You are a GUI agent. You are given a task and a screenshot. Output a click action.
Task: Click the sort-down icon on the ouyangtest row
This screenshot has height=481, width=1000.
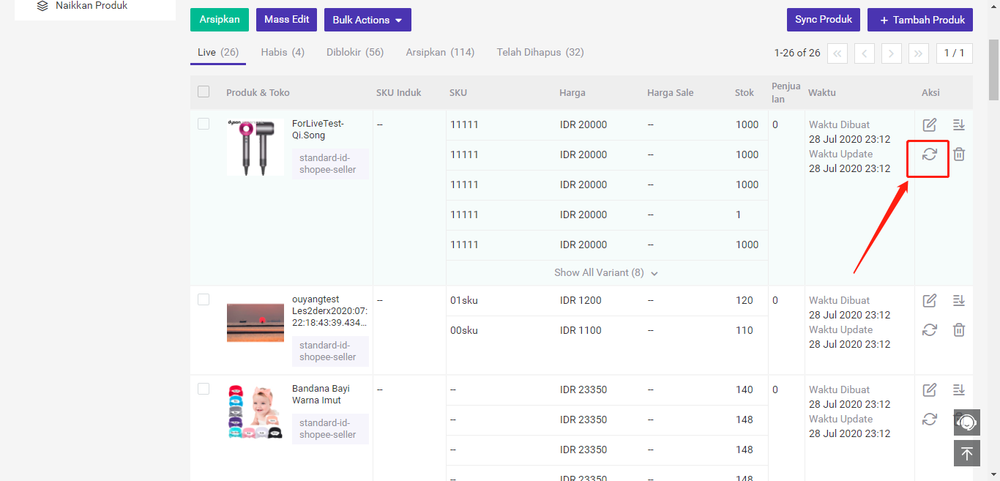[x=959, y=301]
